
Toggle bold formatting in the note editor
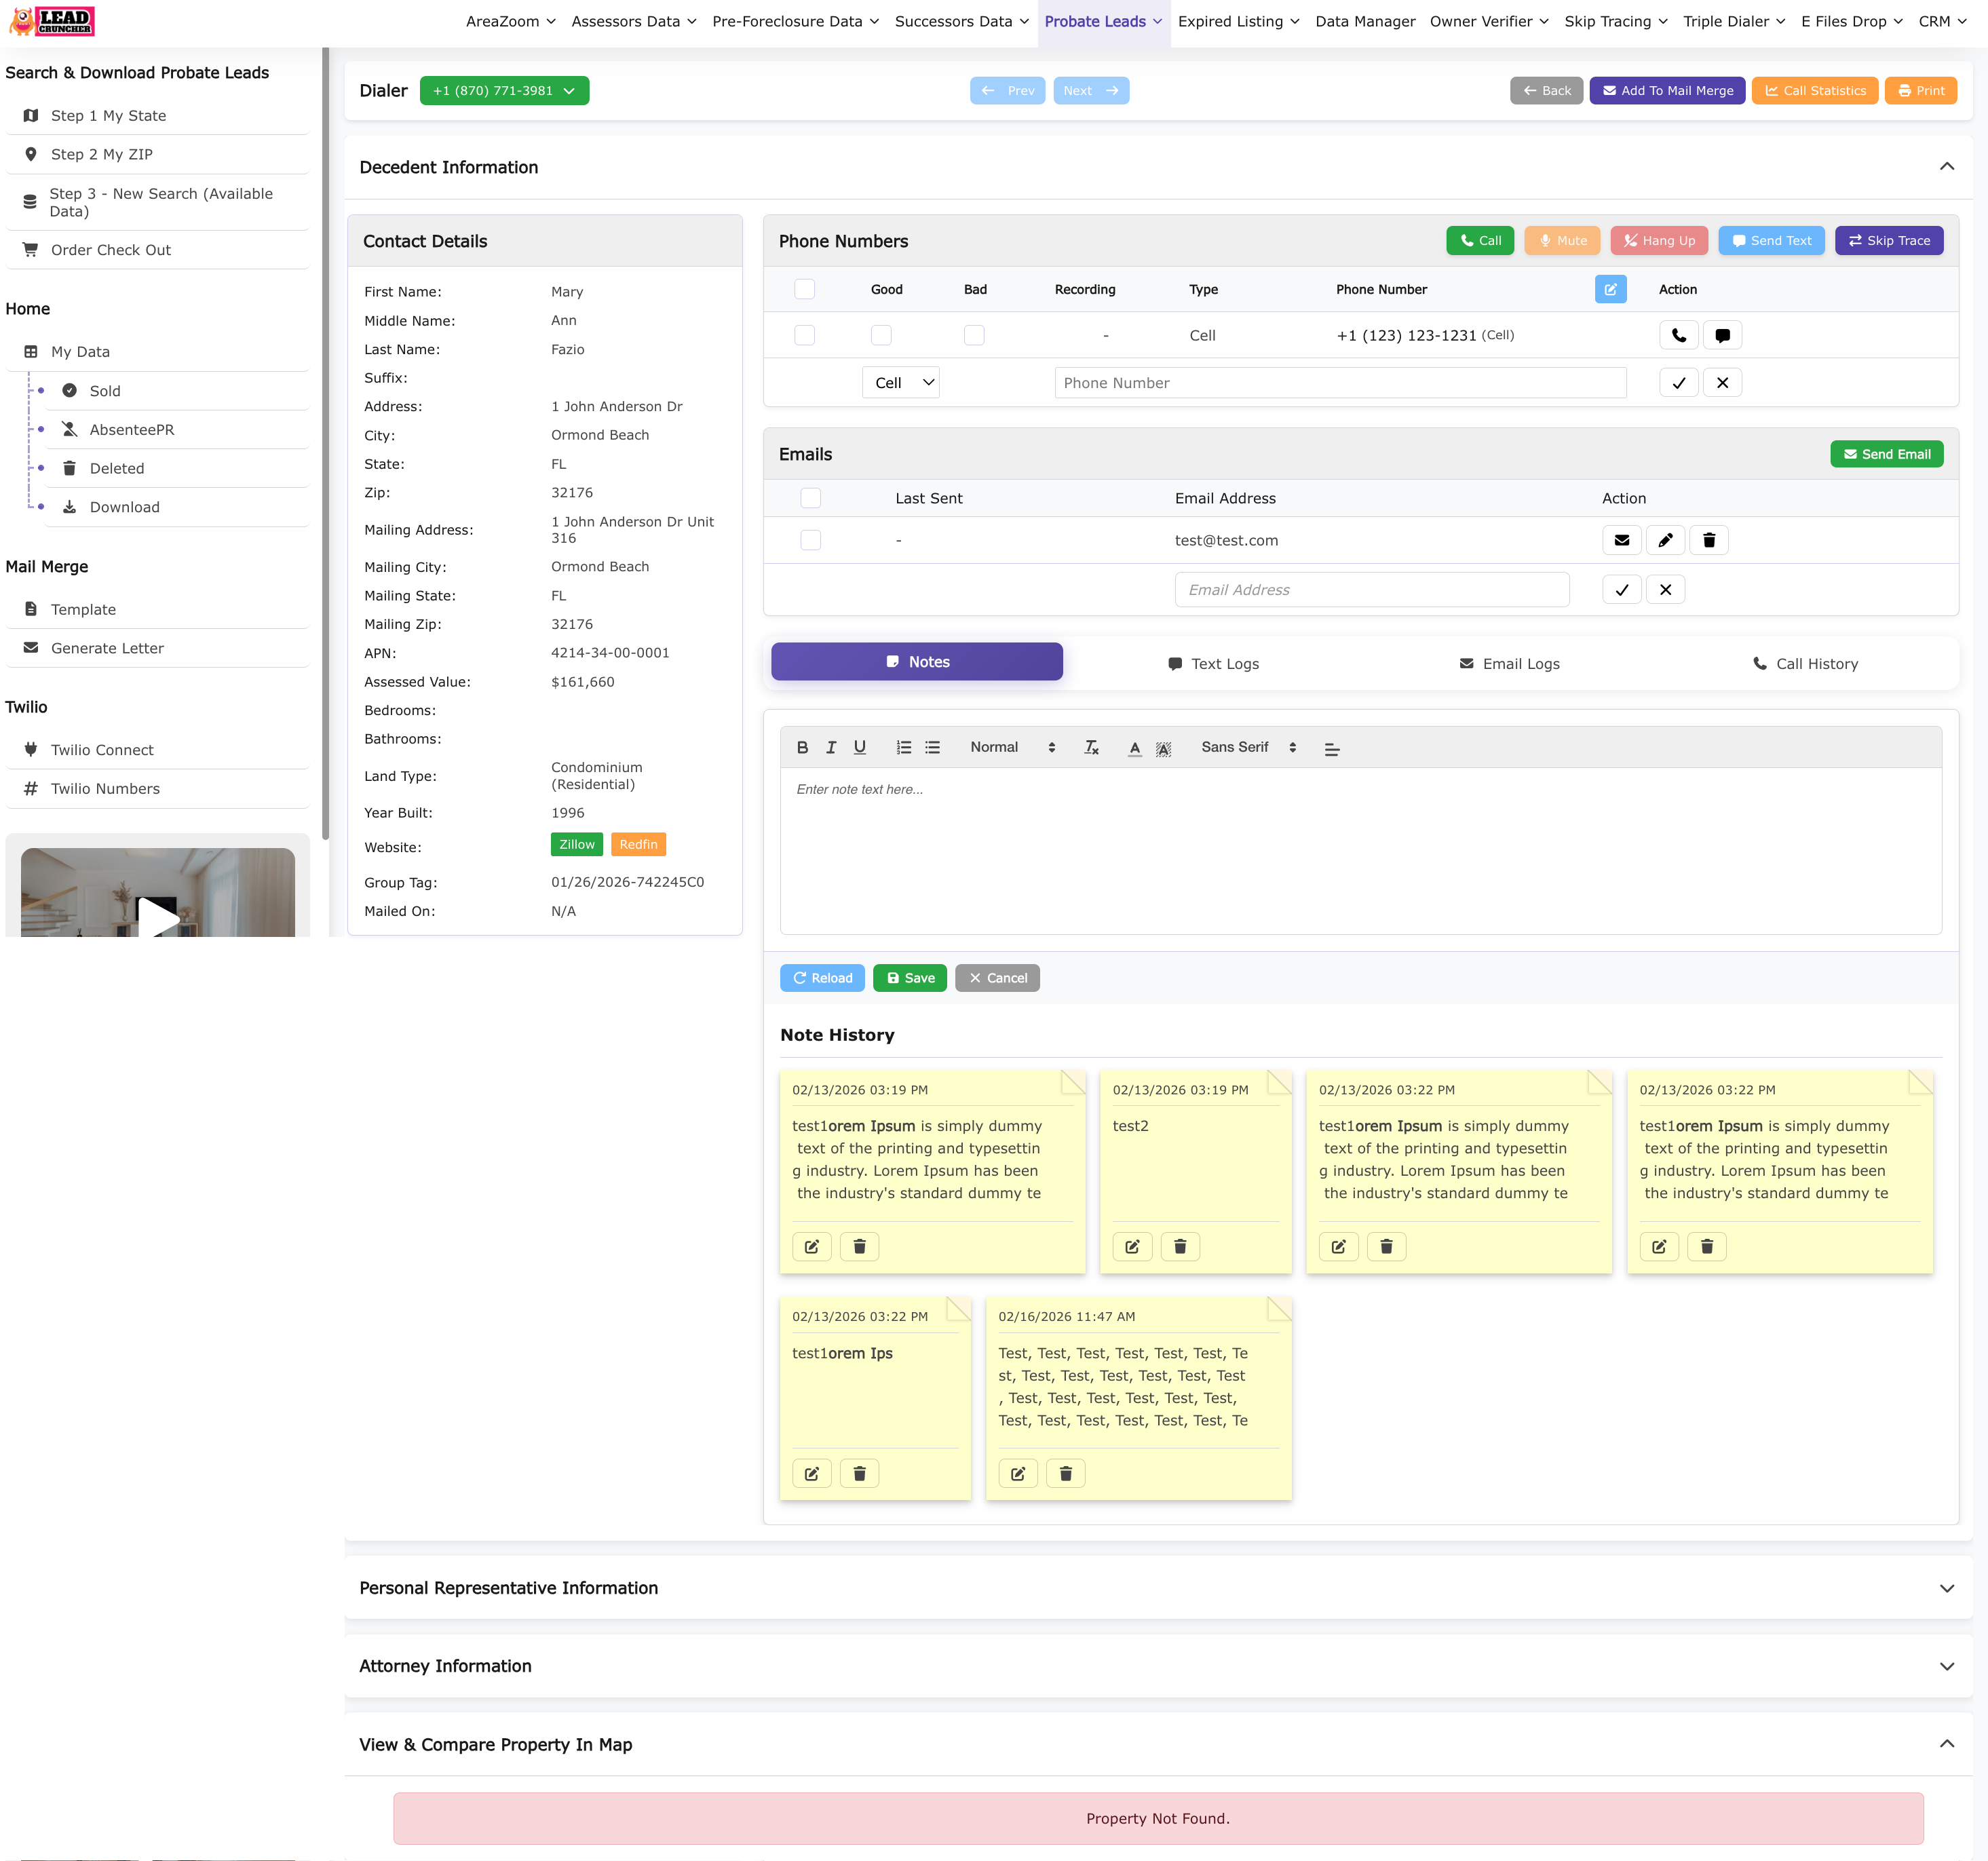[802, 747]
